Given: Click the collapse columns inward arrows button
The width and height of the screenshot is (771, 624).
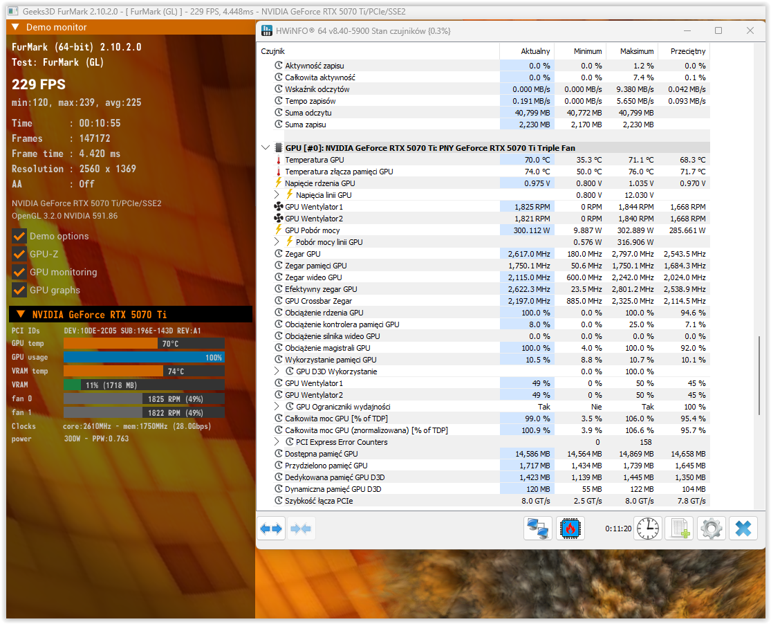Looking at the screenshot, I should click(x=300, y=529).
